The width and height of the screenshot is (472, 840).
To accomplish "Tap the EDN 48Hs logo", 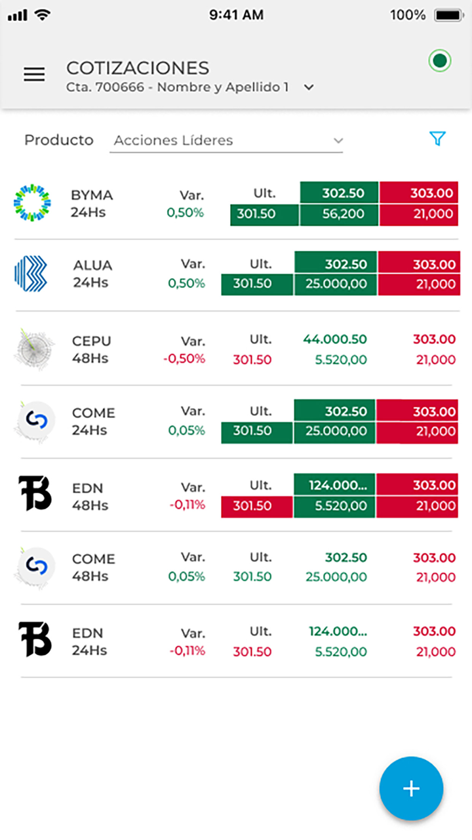I will coord(35,494).
